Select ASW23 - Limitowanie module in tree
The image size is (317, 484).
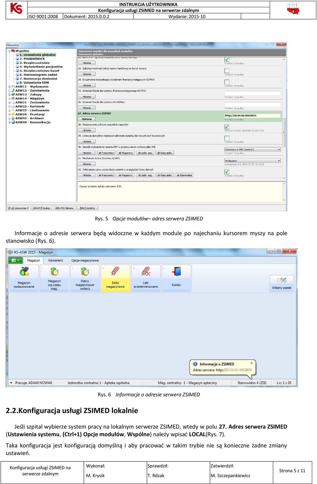[x=32, y=110]
